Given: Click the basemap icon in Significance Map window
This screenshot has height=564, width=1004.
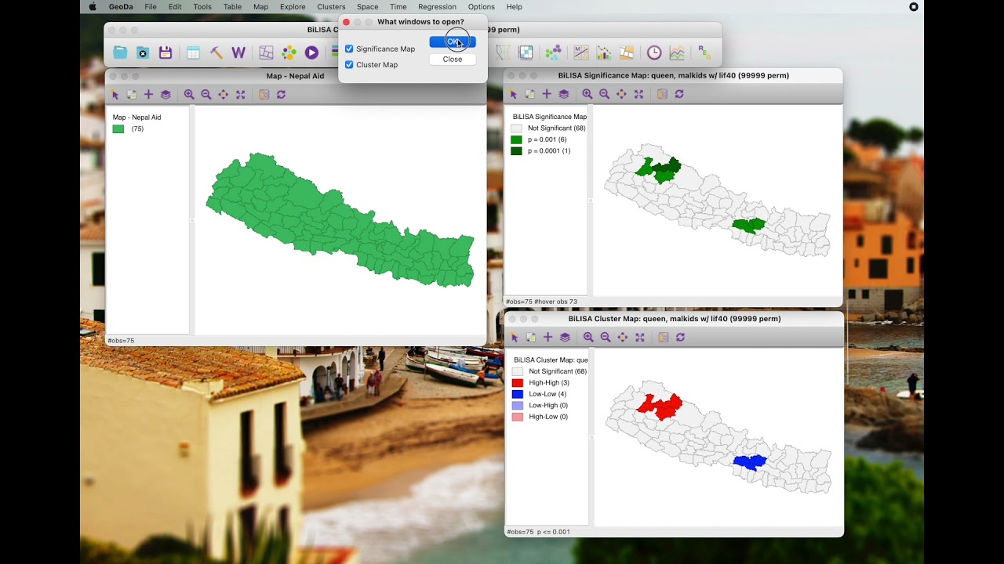Looking at the screenshot, I should click(x=663, y=94).
